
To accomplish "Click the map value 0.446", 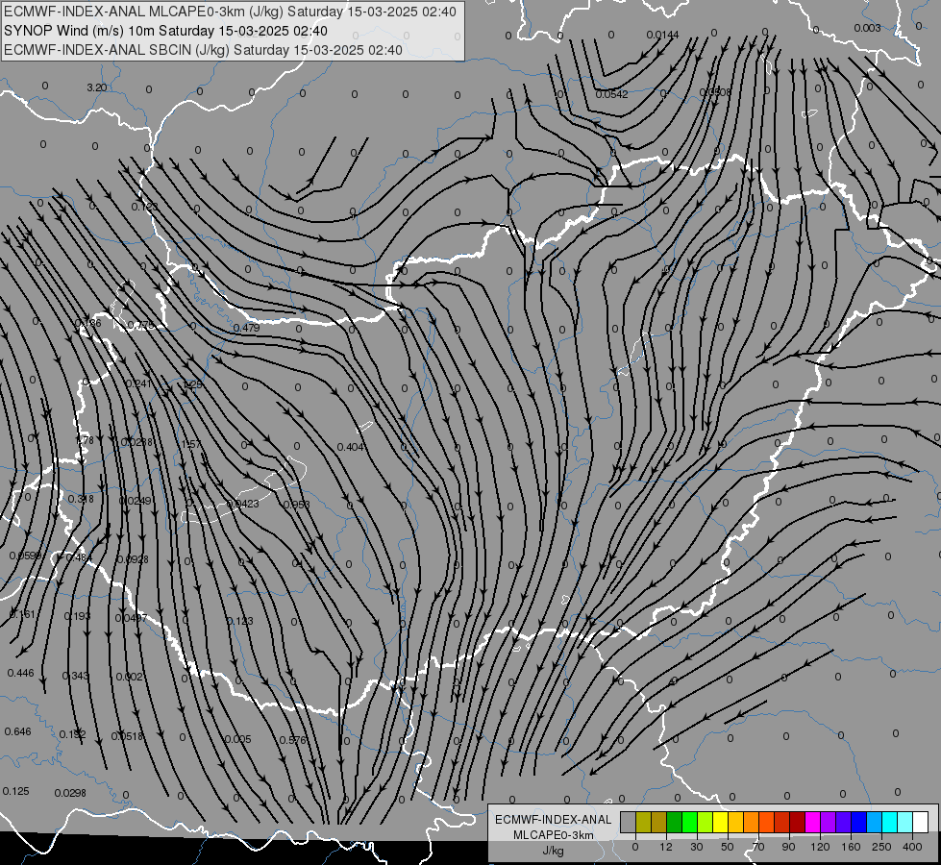I will [20, 674].
